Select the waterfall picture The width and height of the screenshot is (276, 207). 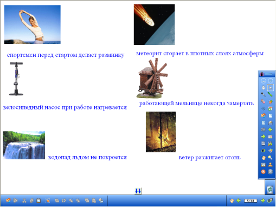point(24,145)
